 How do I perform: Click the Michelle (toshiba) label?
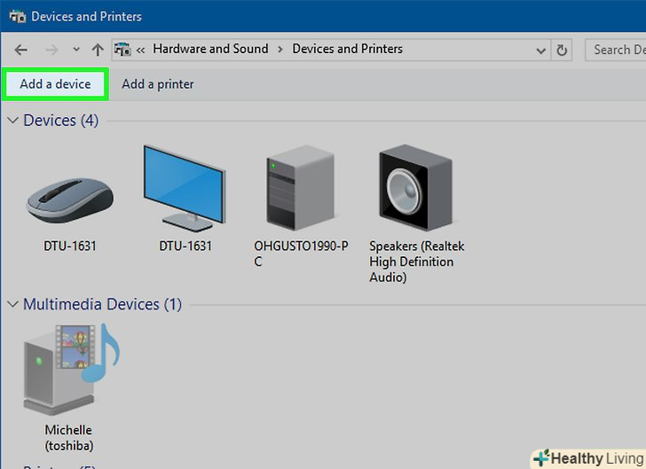[x=69, y=438]
